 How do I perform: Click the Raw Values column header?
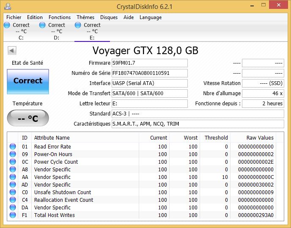[x=260, y=137]
